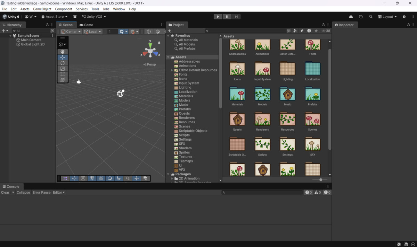Click the draw mode shaded sphere icon
Screen dimensions: 417x247
click(x=157, y=32)
